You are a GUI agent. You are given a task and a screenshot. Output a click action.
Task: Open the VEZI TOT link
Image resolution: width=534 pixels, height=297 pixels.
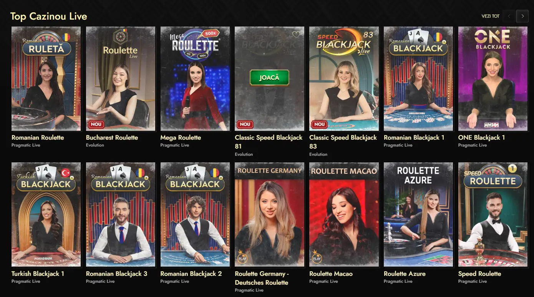pyautogui.click(x=491, y=16)
